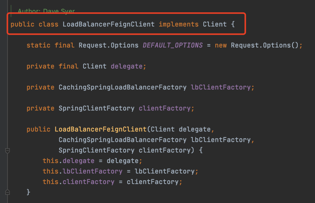
Task: Click the 'class' keyword
Action: point(48,24)
